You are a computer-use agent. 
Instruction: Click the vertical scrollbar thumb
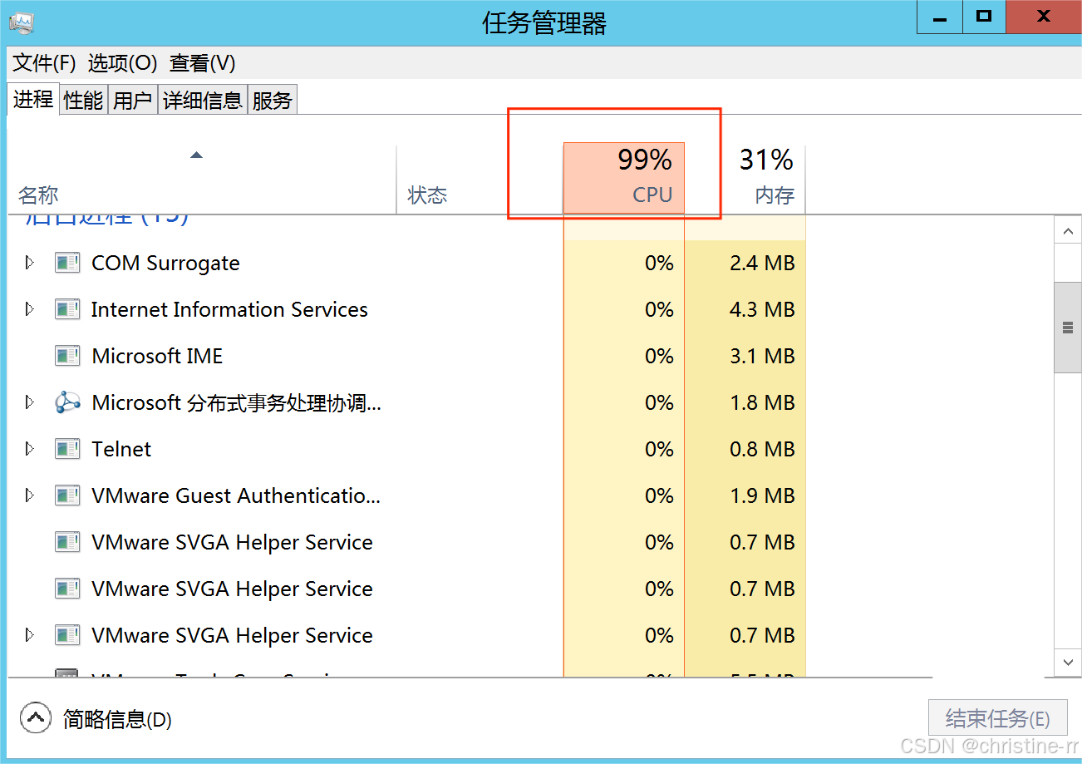tap(1068, 328)
